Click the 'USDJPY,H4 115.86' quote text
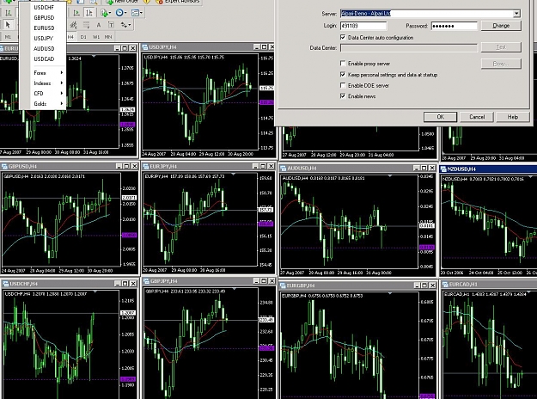This screenshot has width=537, height=399. coord(184,58)
